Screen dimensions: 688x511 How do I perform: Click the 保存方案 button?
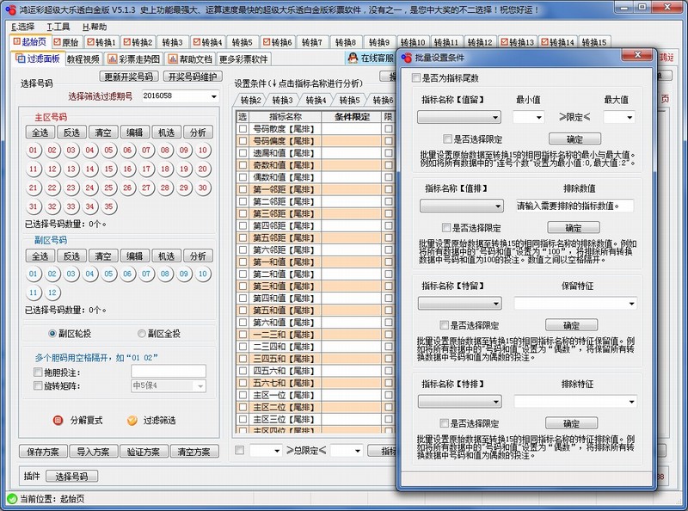(x=43, y=451)
